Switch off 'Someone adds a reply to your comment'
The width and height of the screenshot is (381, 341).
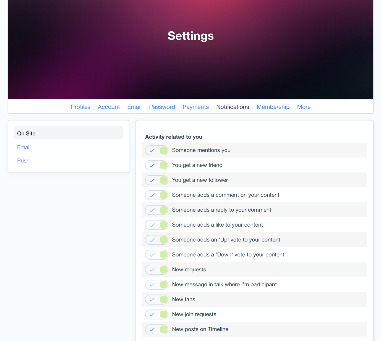coord(156,210)
